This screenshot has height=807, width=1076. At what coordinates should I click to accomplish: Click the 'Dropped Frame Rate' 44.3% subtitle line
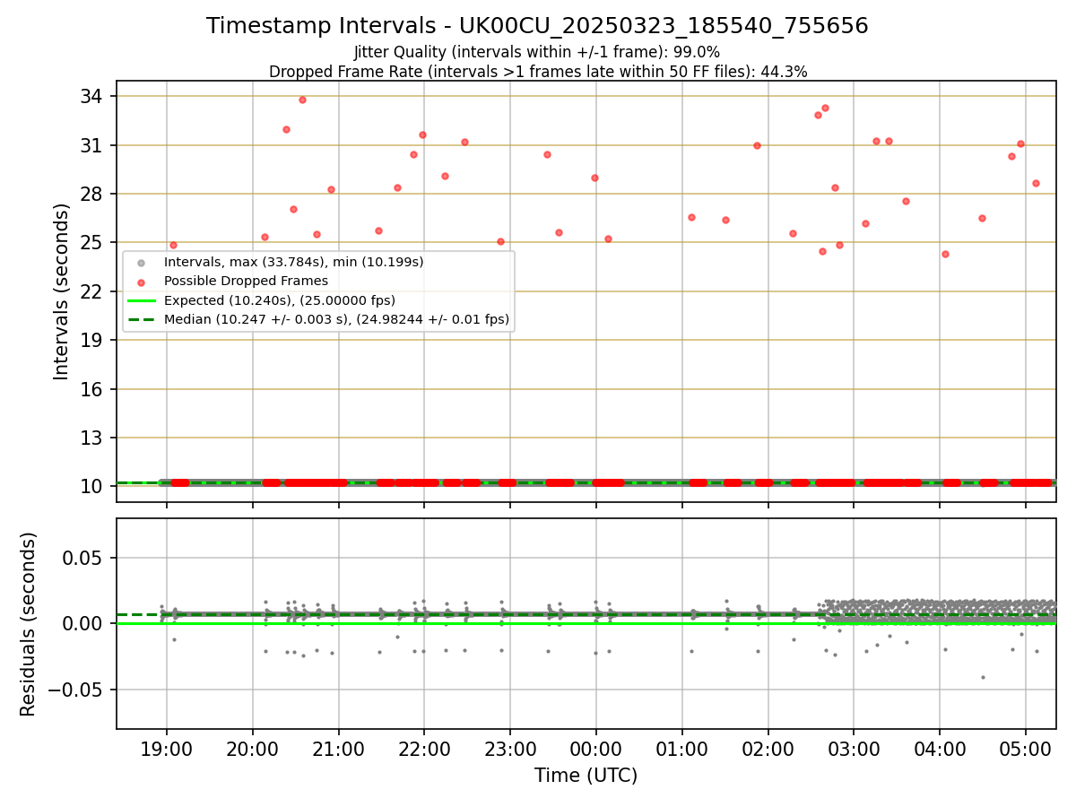click(x=537, y=72)
